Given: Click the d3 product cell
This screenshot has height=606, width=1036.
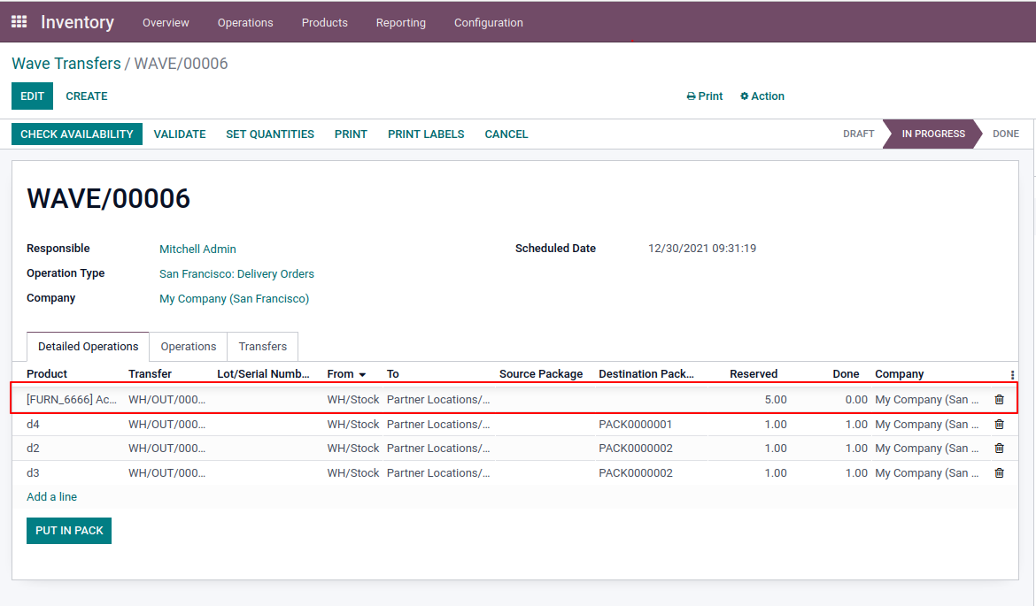Looking at the screenshot, I should [x=33, y=472].
